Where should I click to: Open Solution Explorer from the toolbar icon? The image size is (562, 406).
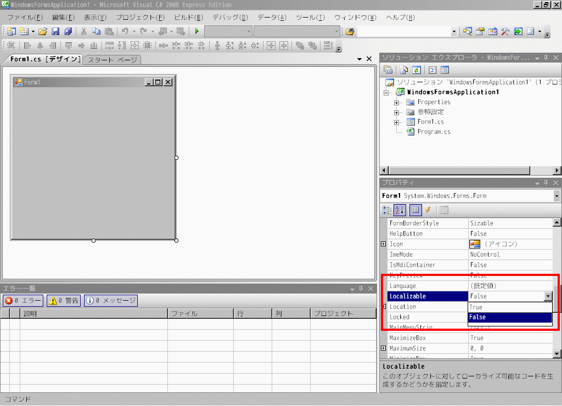click(467, 31)
